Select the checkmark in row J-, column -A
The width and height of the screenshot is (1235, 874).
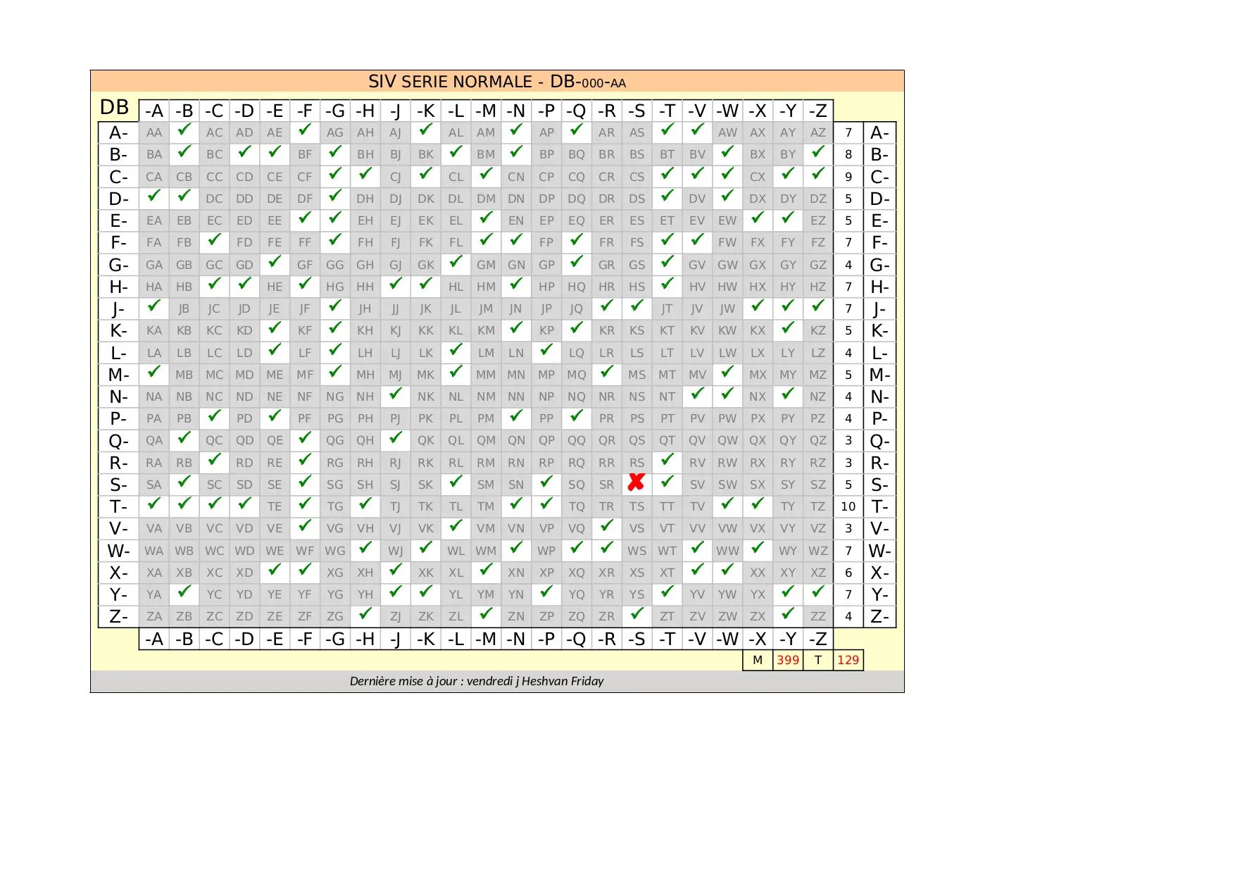tap(154, 306)
